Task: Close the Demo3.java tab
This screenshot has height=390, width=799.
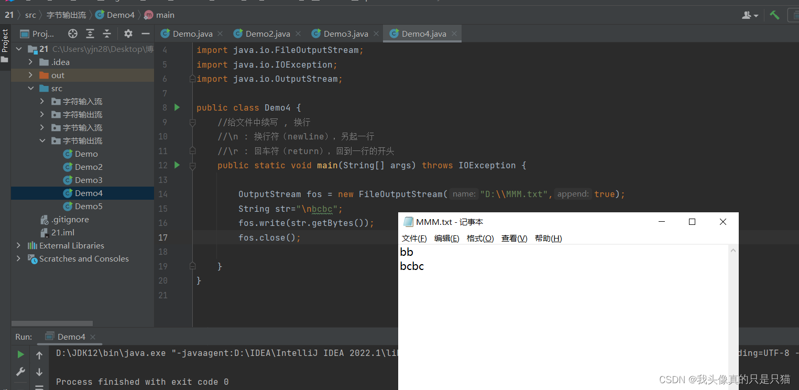Action: (376, 34)
